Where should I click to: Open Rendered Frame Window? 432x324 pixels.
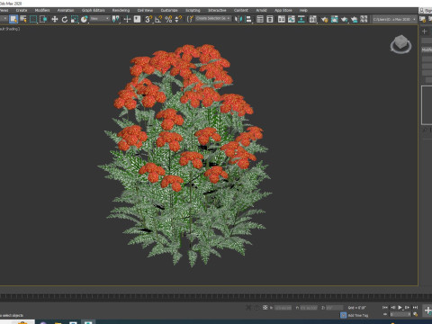point(334,19)
